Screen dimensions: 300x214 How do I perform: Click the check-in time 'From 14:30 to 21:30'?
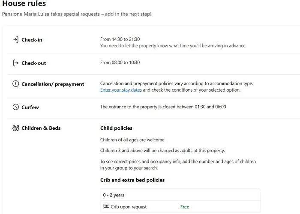pyautogui.click(x=120, y=39)
